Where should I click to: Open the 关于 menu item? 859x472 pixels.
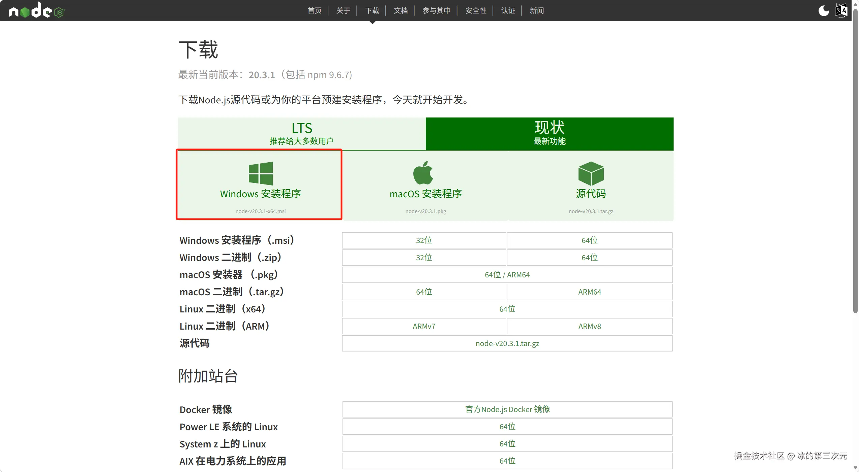coord(343,10)
